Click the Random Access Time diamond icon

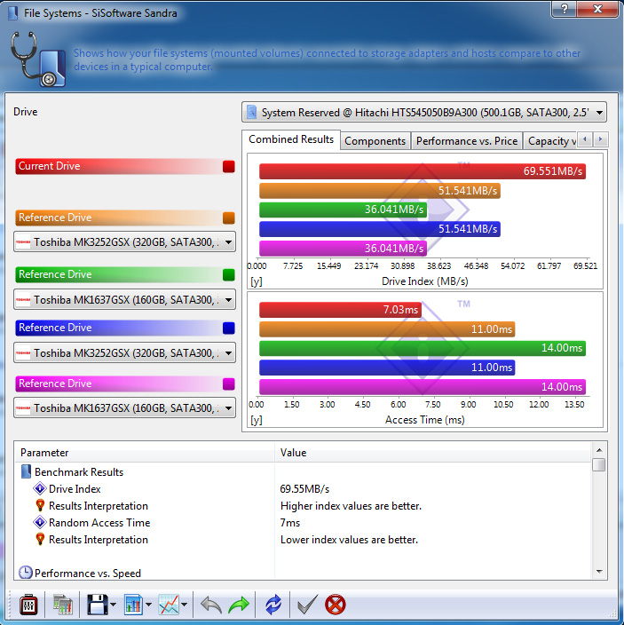pyautogui.click(x=40, y=523)
